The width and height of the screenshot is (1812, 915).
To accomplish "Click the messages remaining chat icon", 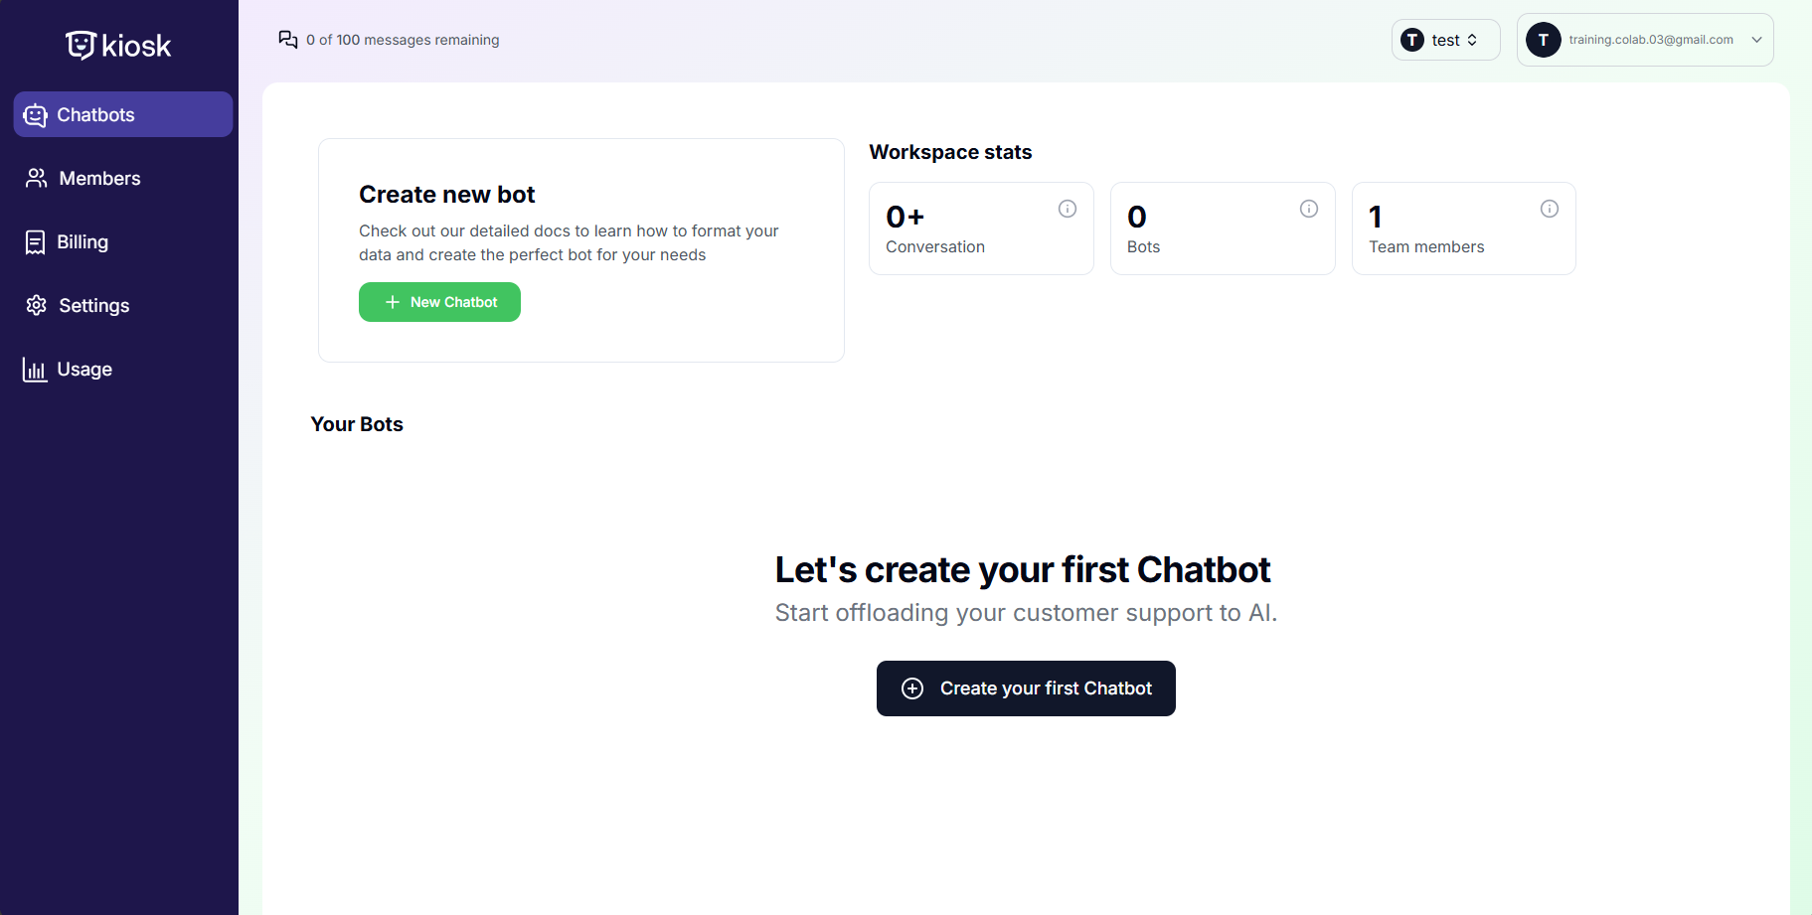I will 288,40.
